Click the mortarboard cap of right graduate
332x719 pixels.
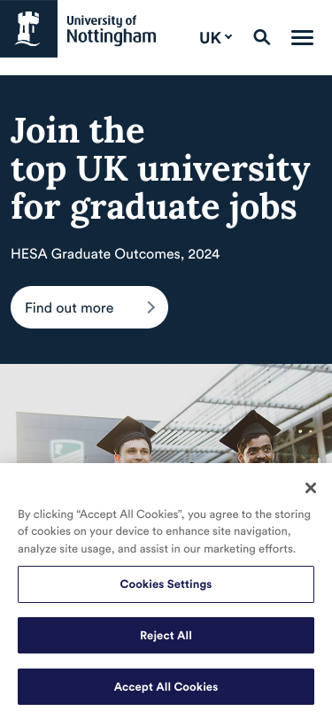click(x=250, y=429)
